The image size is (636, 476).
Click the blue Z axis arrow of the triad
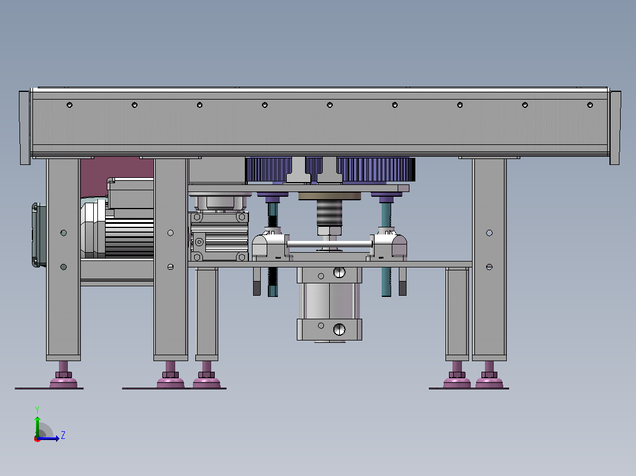coord(50,438)
